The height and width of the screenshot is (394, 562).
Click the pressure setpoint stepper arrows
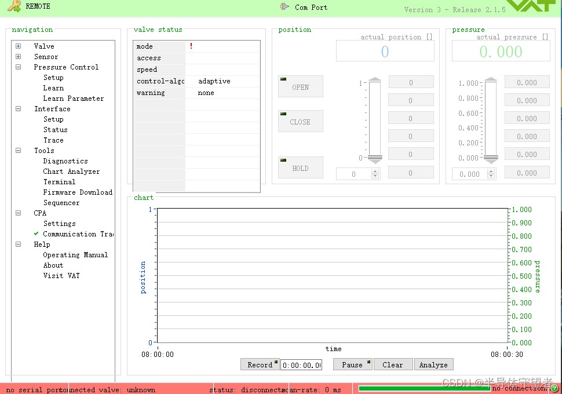(x=491, y=174)
